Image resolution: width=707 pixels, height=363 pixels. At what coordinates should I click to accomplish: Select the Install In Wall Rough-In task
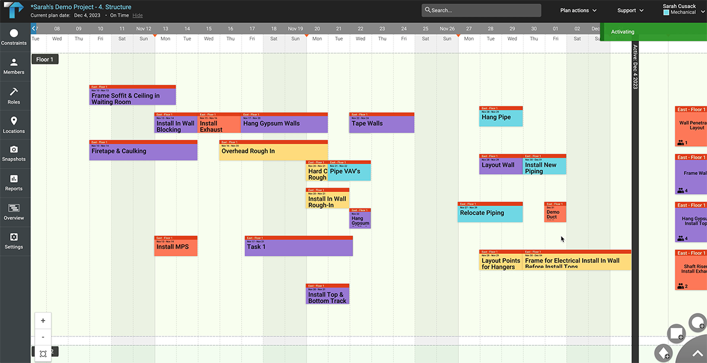(x=328, y=199)
